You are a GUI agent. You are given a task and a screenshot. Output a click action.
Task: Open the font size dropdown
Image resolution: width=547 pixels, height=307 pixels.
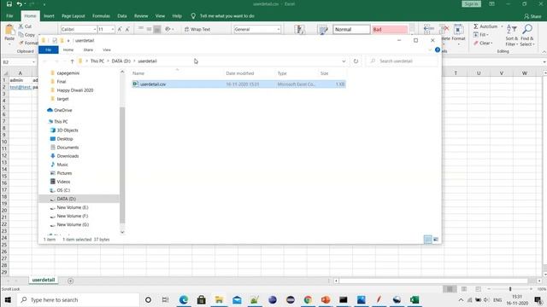point(112,29)
